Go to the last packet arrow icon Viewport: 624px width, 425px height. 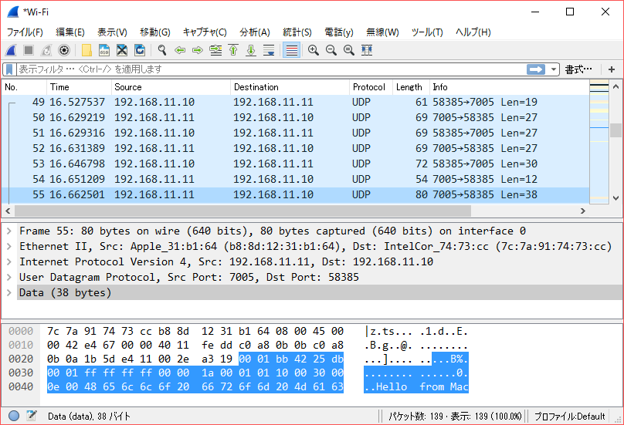point(251,50)
